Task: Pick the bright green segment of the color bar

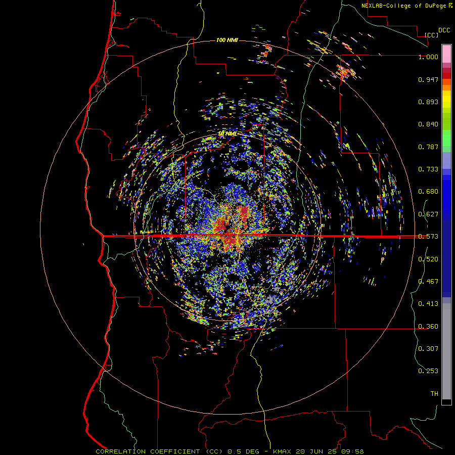Action: tap(446, 138)
